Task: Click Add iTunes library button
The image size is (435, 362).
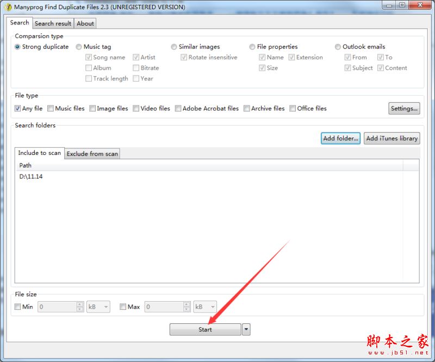Action: (391, 139)
